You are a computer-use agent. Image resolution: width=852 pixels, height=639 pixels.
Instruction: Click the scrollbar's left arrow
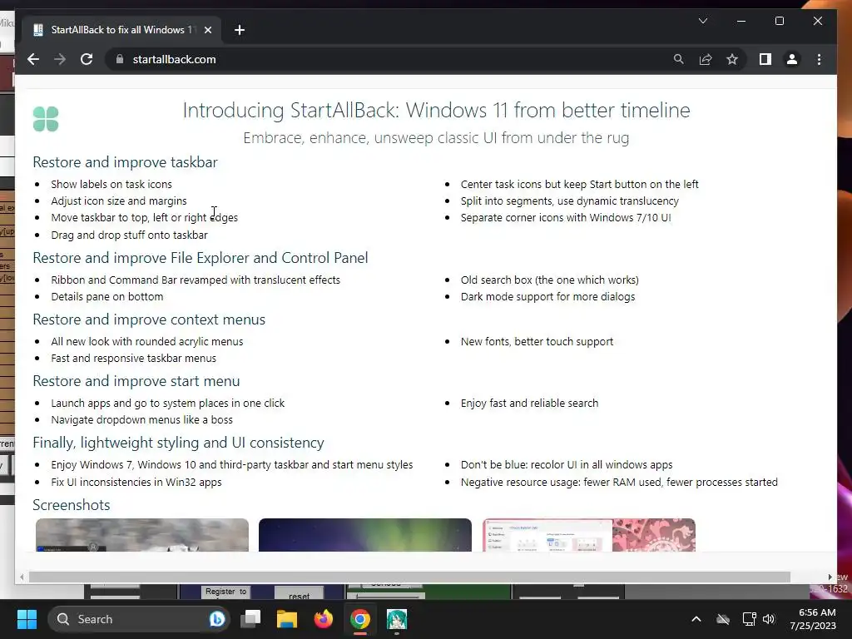tap(22, 577)
